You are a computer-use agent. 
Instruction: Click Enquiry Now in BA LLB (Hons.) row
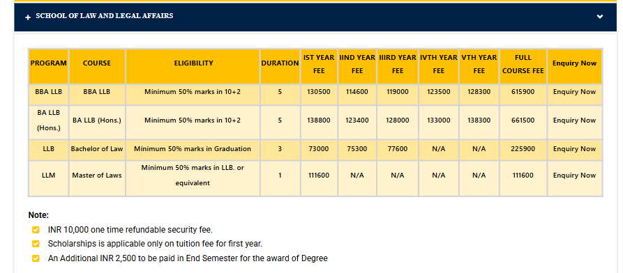click(574, 120)
